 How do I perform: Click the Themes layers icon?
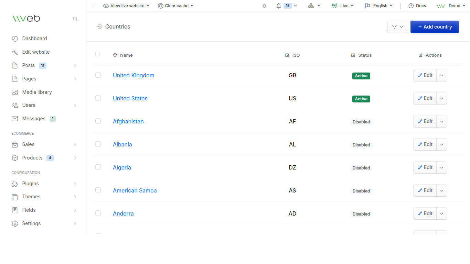tap(15, 197)
